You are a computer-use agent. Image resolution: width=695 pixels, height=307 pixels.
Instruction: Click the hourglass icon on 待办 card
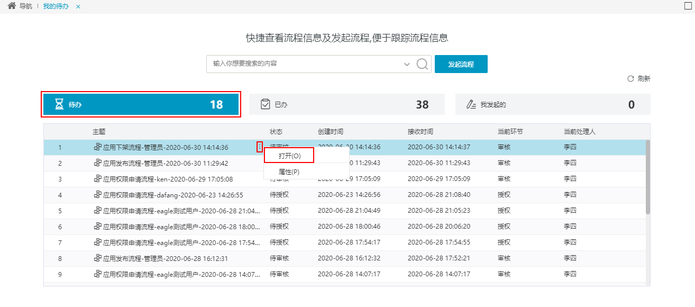[60, 104]
